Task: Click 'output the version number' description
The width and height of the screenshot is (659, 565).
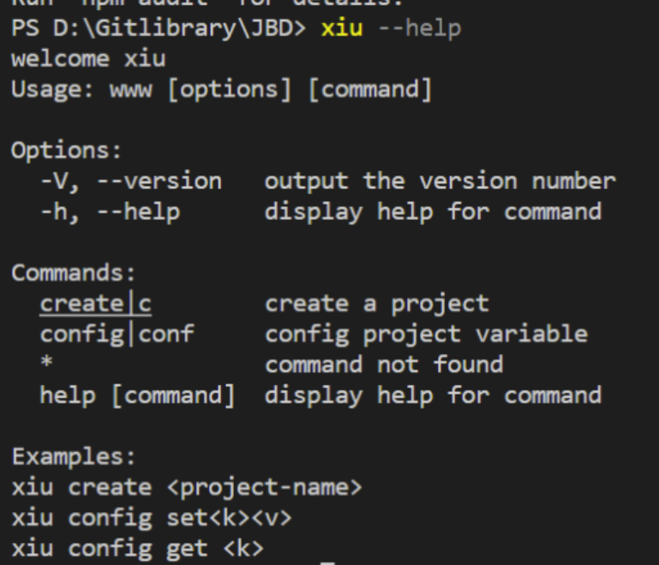Action: [x=440, y=181]
